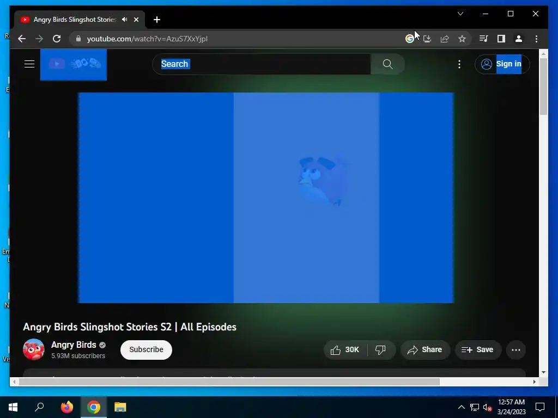
Task: Mute tab via speaker icon
Action: pyautogui.click(x=125, y=20)
